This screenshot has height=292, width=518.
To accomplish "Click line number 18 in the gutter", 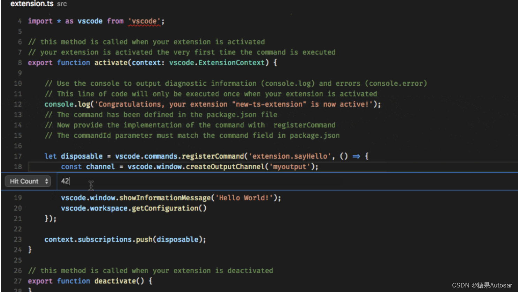I will click(x=18, y=167).
